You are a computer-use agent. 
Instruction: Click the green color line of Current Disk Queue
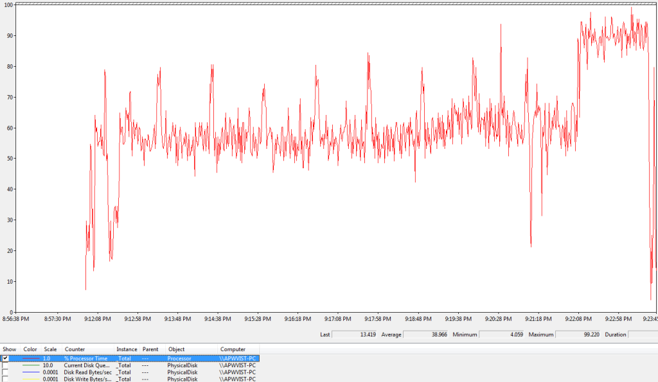point(30,365)
